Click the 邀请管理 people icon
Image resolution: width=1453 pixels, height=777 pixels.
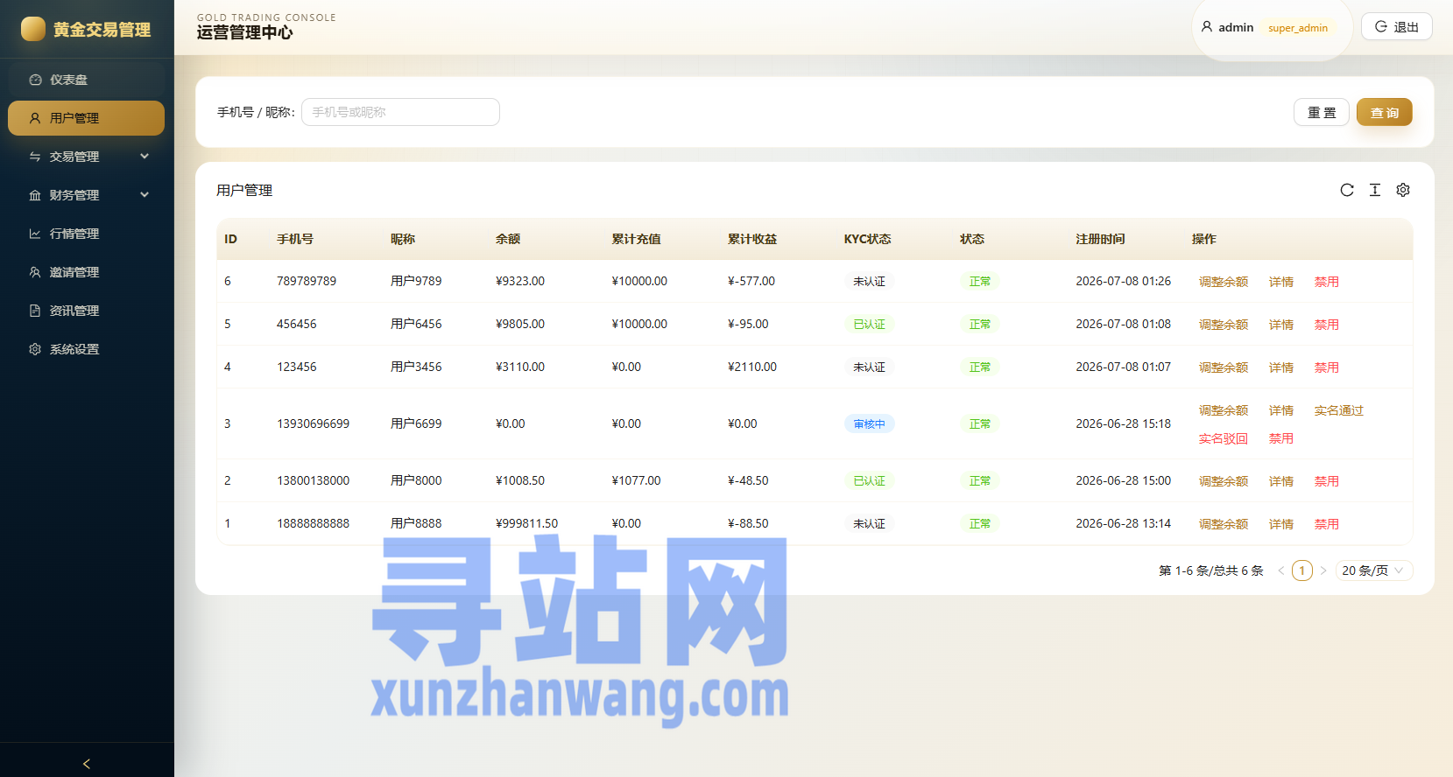click(35, 272)
